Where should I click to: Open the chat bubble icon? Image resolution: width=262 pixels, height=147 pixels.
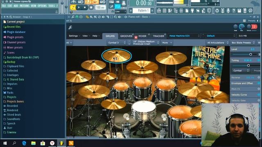251,11
